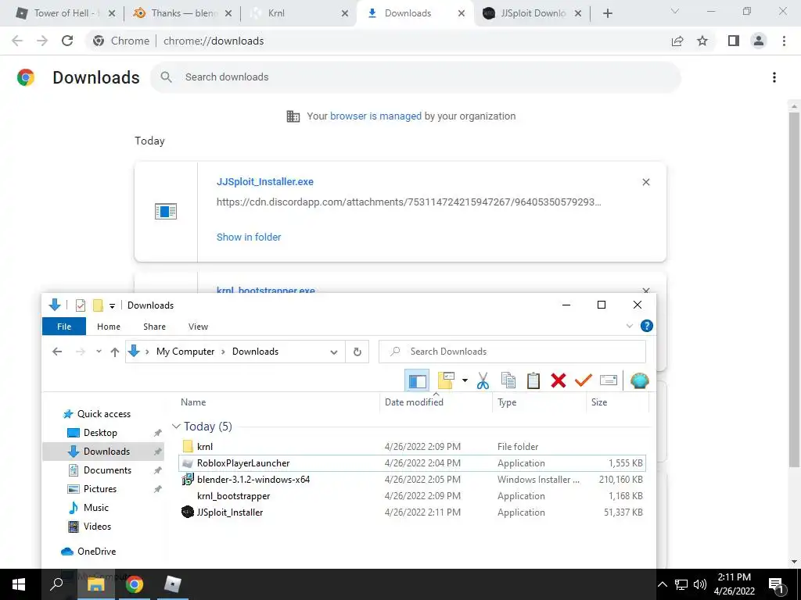Click the Search downloads field in Chrome
The image size is (801, 600).
coord(415,77)
